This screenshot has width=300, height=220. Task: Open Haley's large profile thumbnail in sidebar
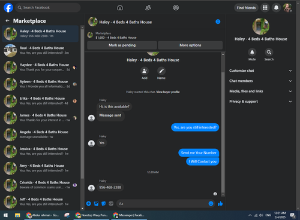[x=260, y=26]
